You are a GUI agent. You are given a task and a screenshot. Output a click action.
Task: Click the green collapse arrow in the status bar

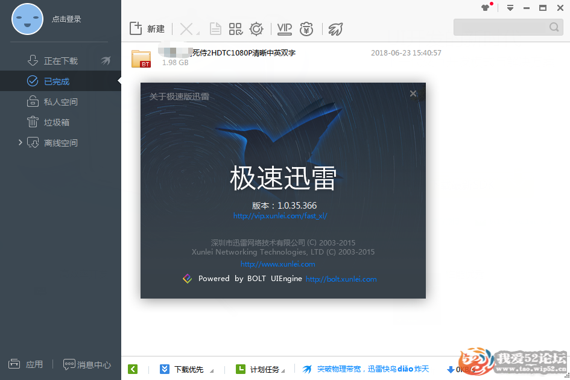[x=133, y=369]
